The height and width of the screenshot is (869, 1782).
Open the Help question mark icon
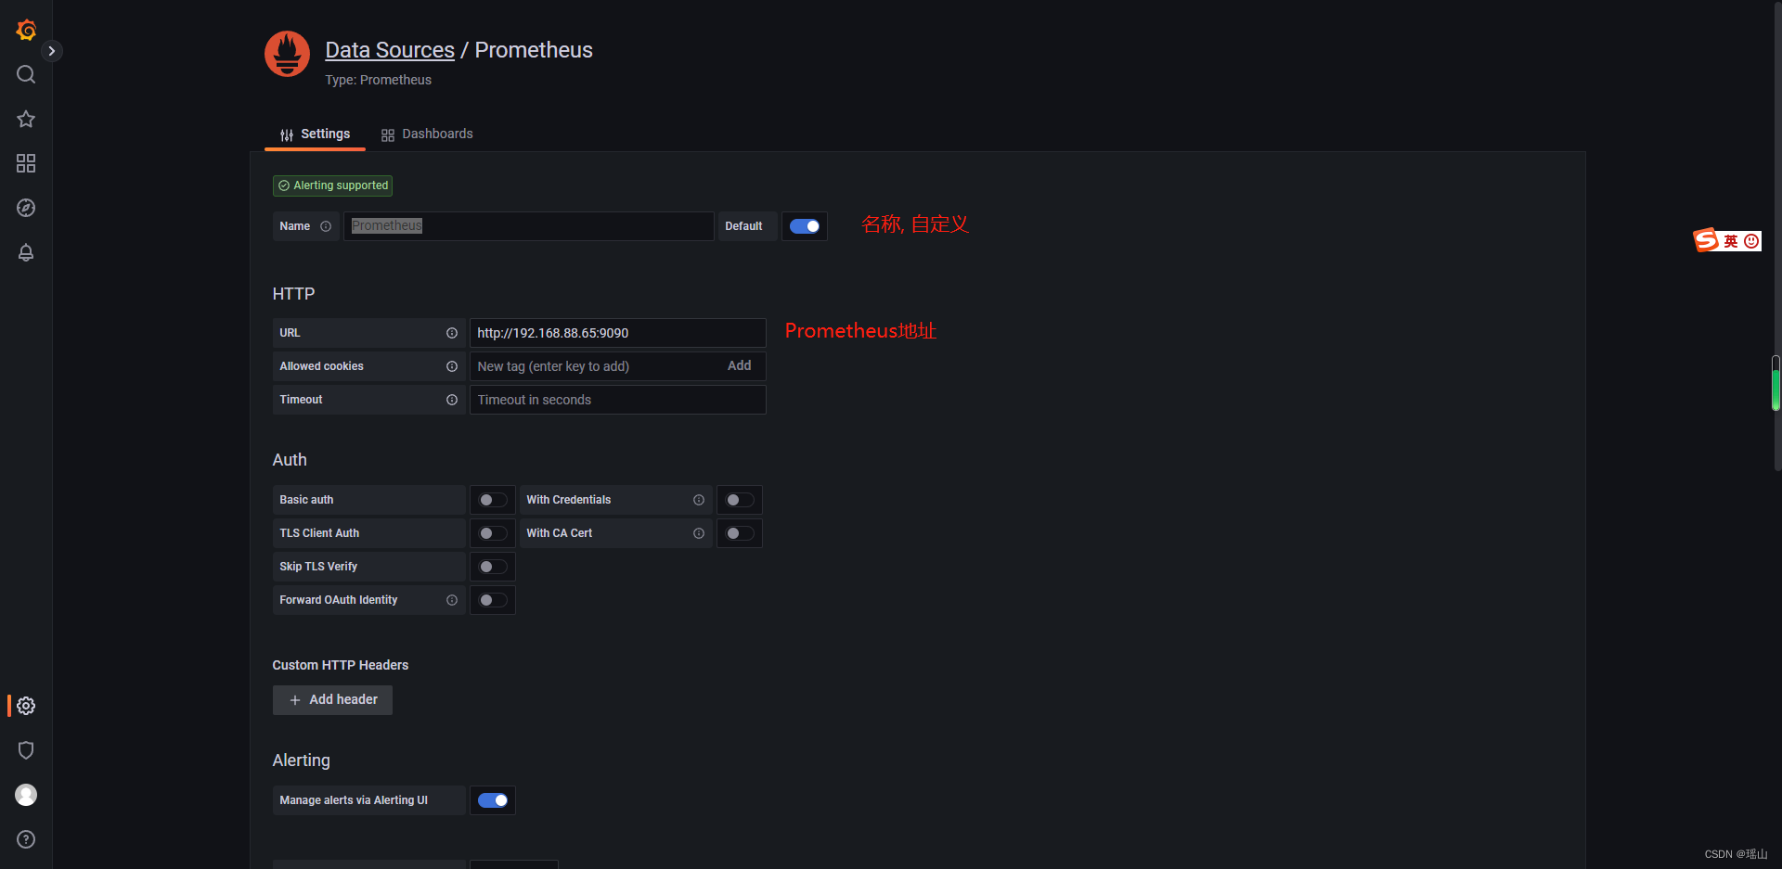[26, 839]
